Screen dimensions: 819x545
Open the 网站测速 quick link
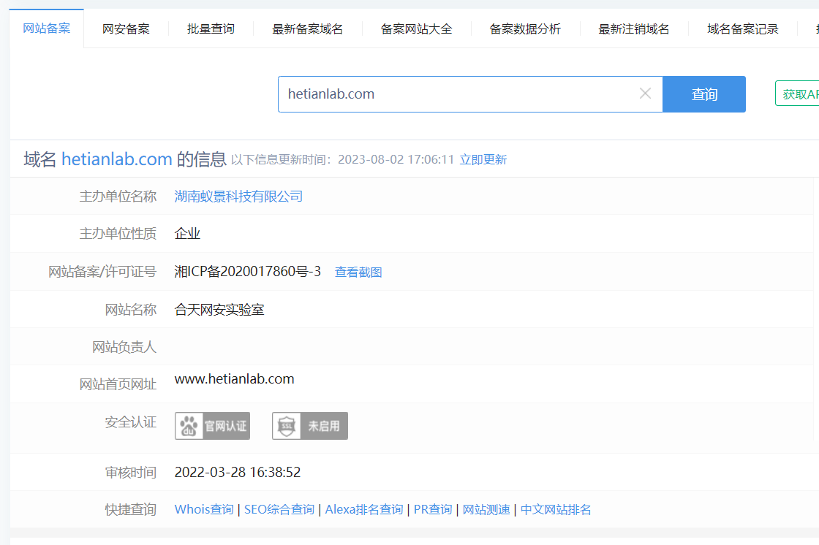point(486,509)
